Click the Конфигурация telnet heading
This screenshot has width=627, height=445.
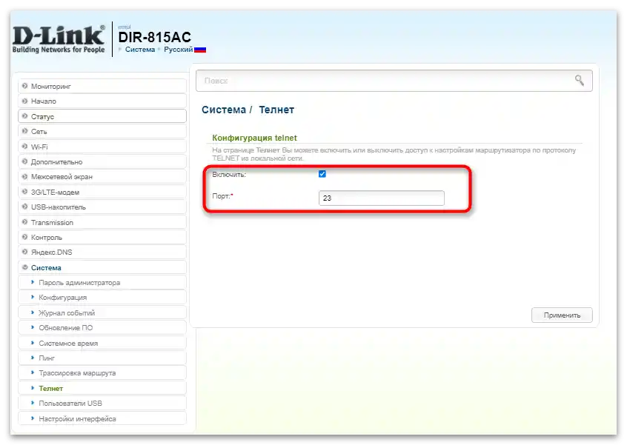pos(254,138)
